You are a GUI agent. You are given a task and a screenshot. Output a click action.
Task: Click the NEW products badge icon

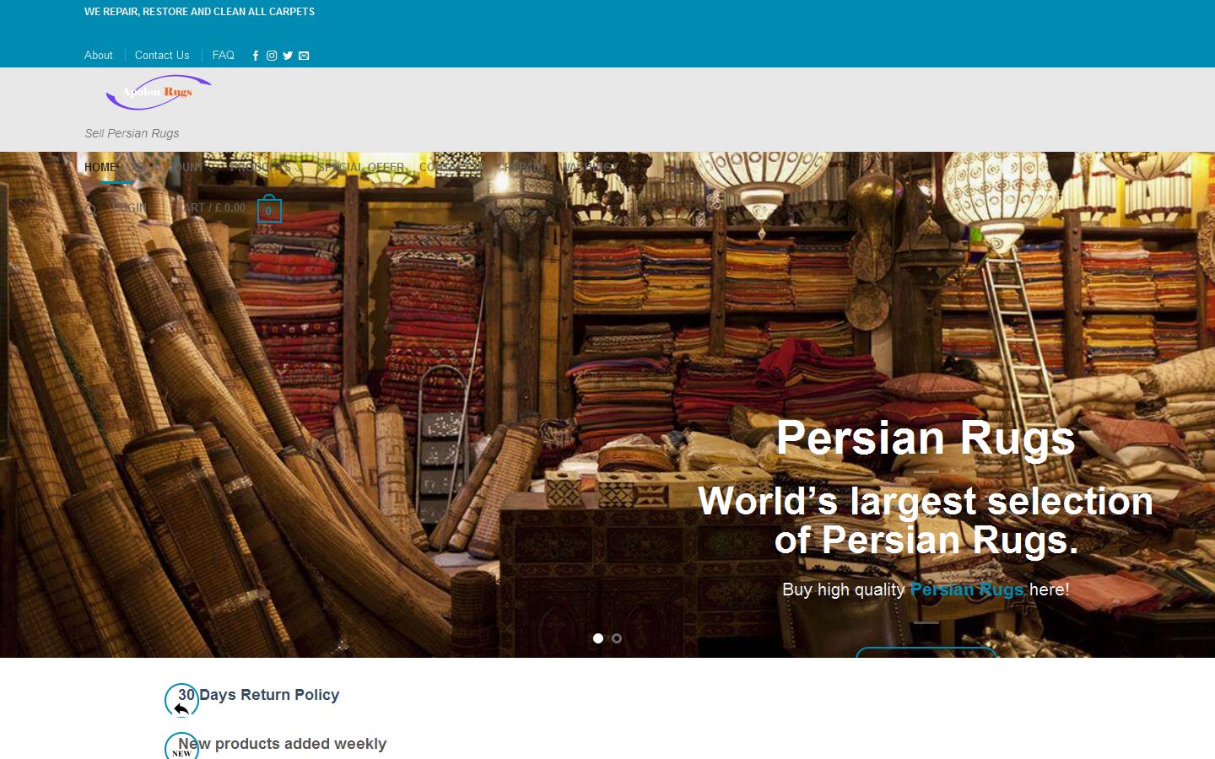180,748
